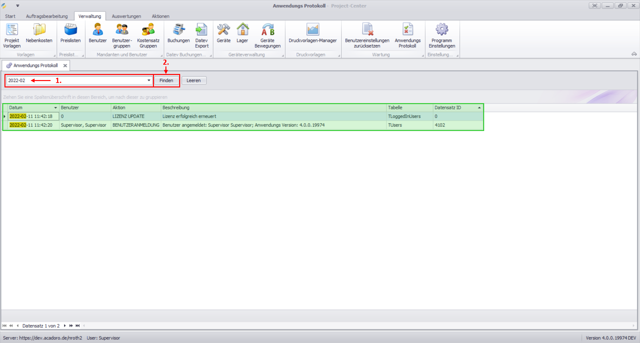640x343 pixels.
Task: Sort by the Datensatz ID column header
Action: [454, 108]
